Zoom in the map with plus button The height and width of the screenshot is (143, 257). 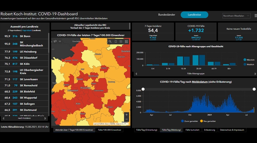point(126,114)
